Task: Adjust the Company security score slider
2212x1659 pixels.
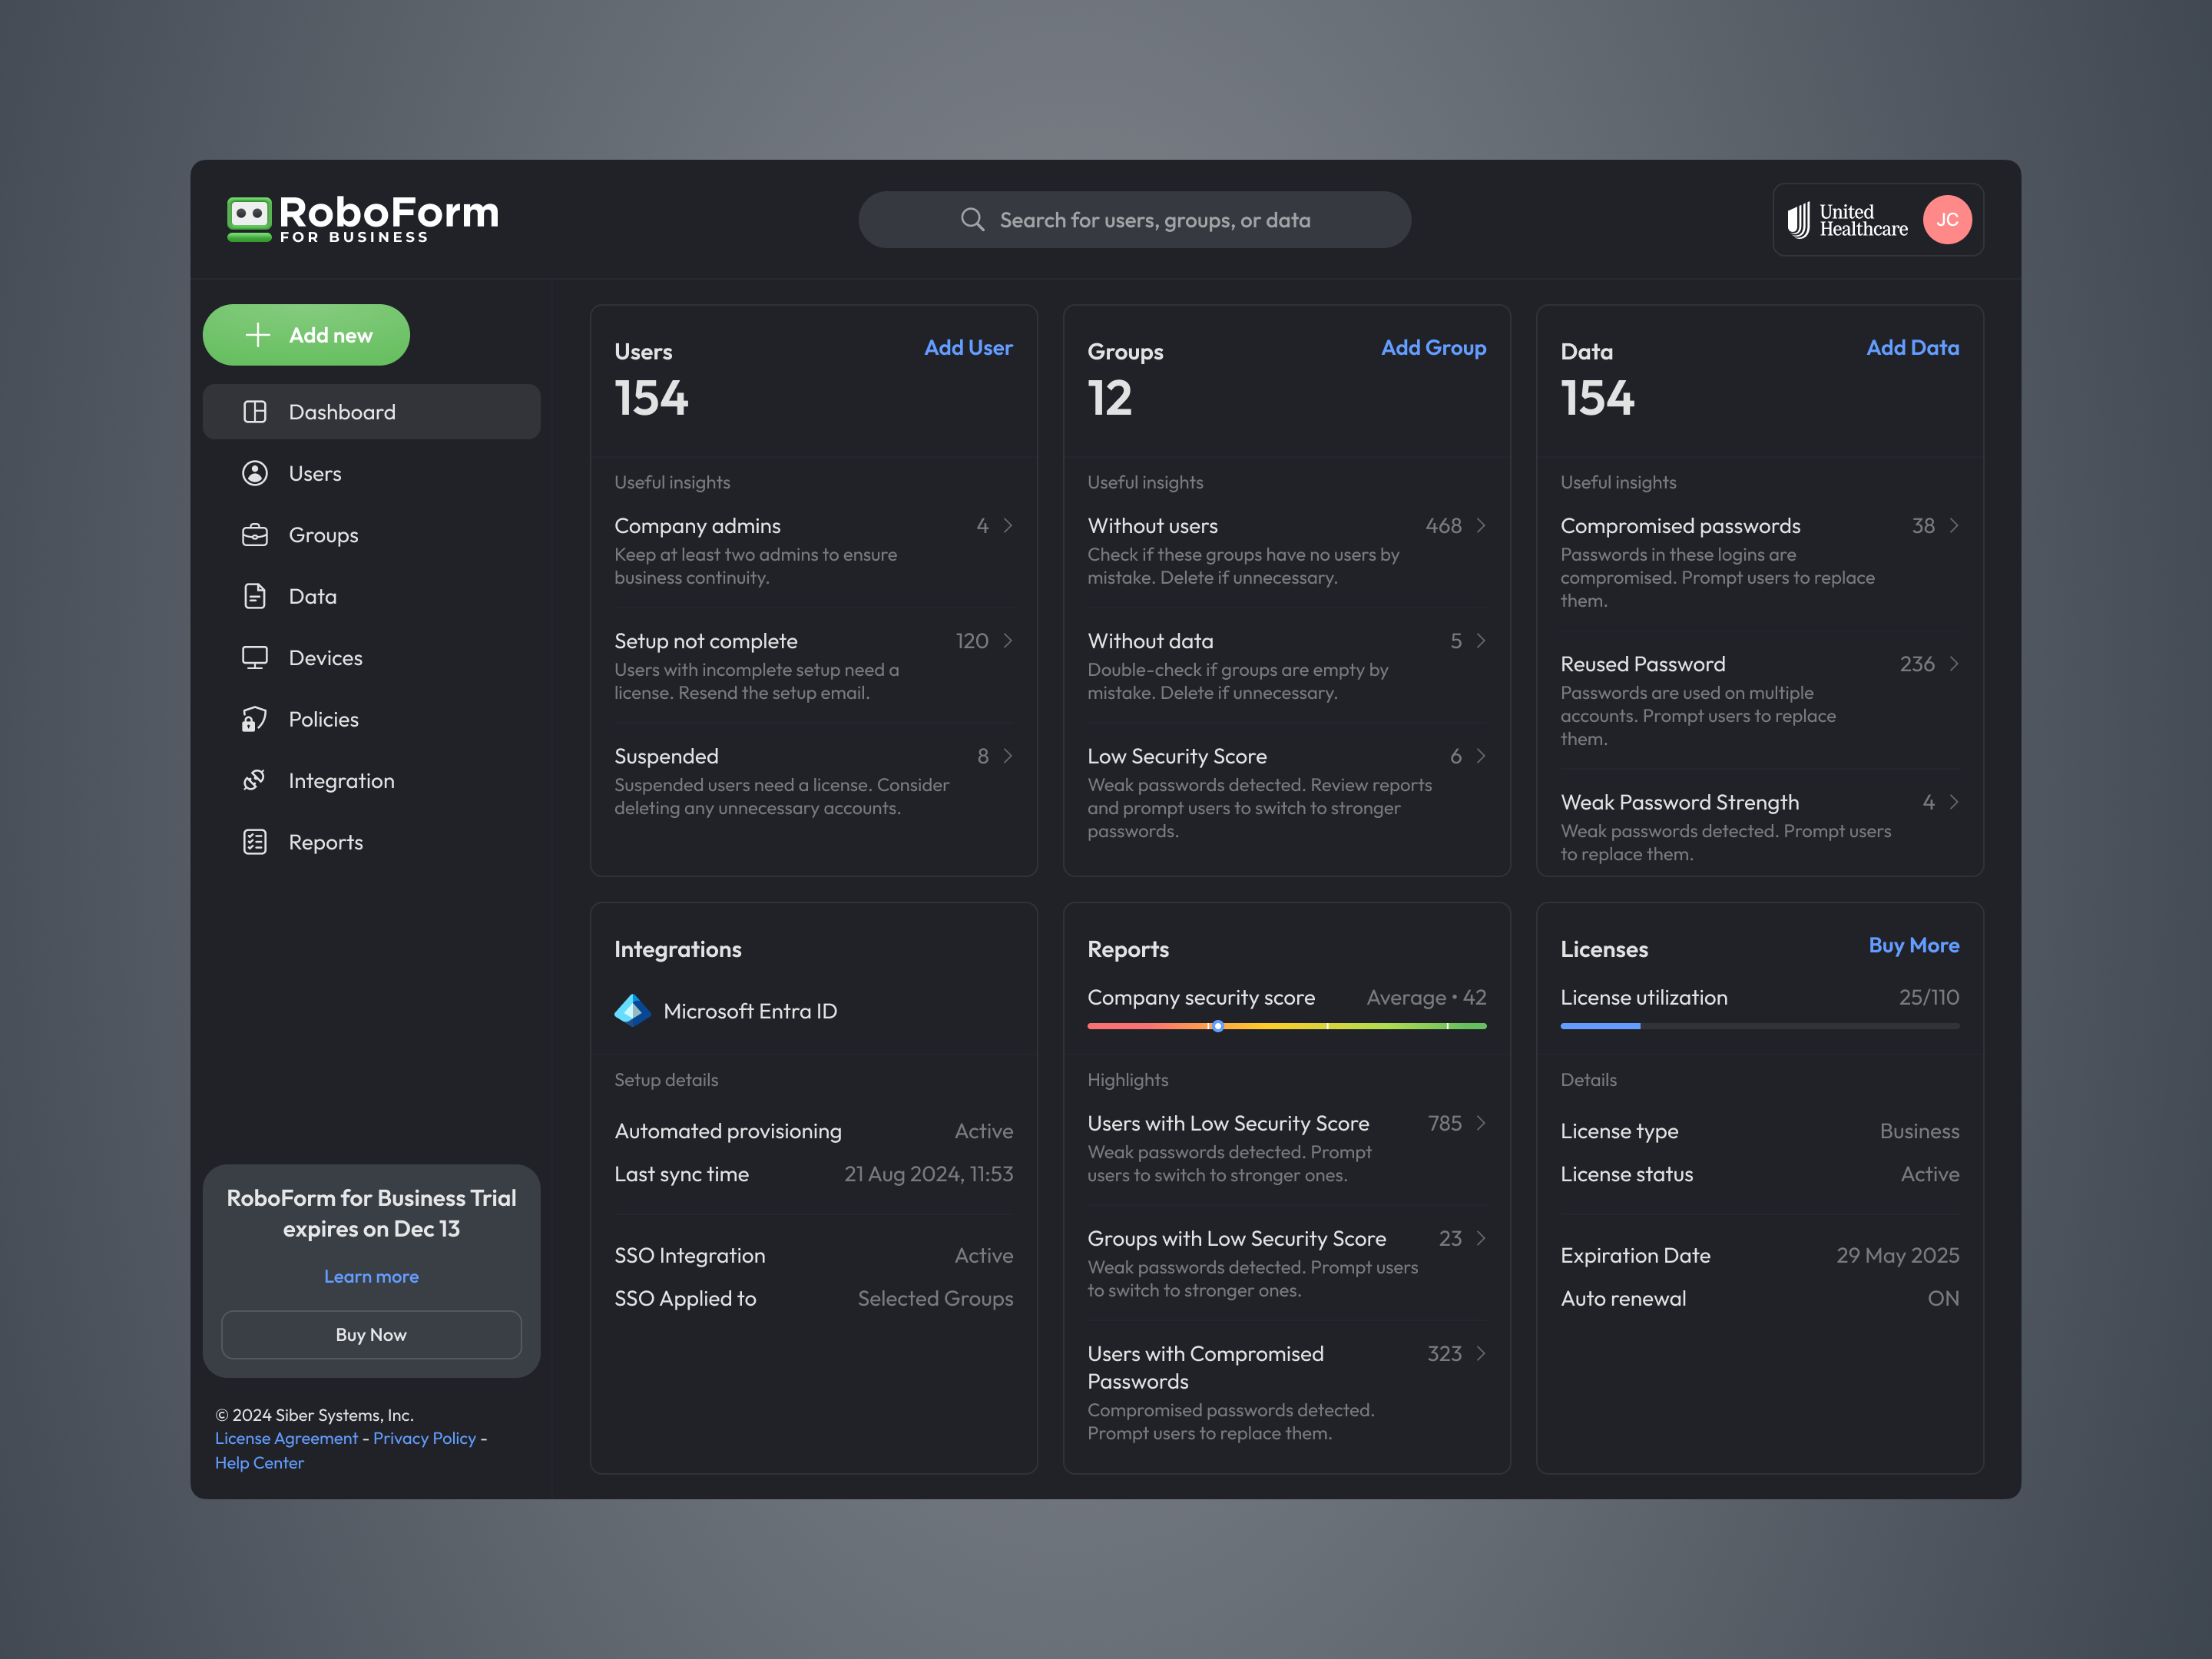Action: click(x=1218, y=1025)
